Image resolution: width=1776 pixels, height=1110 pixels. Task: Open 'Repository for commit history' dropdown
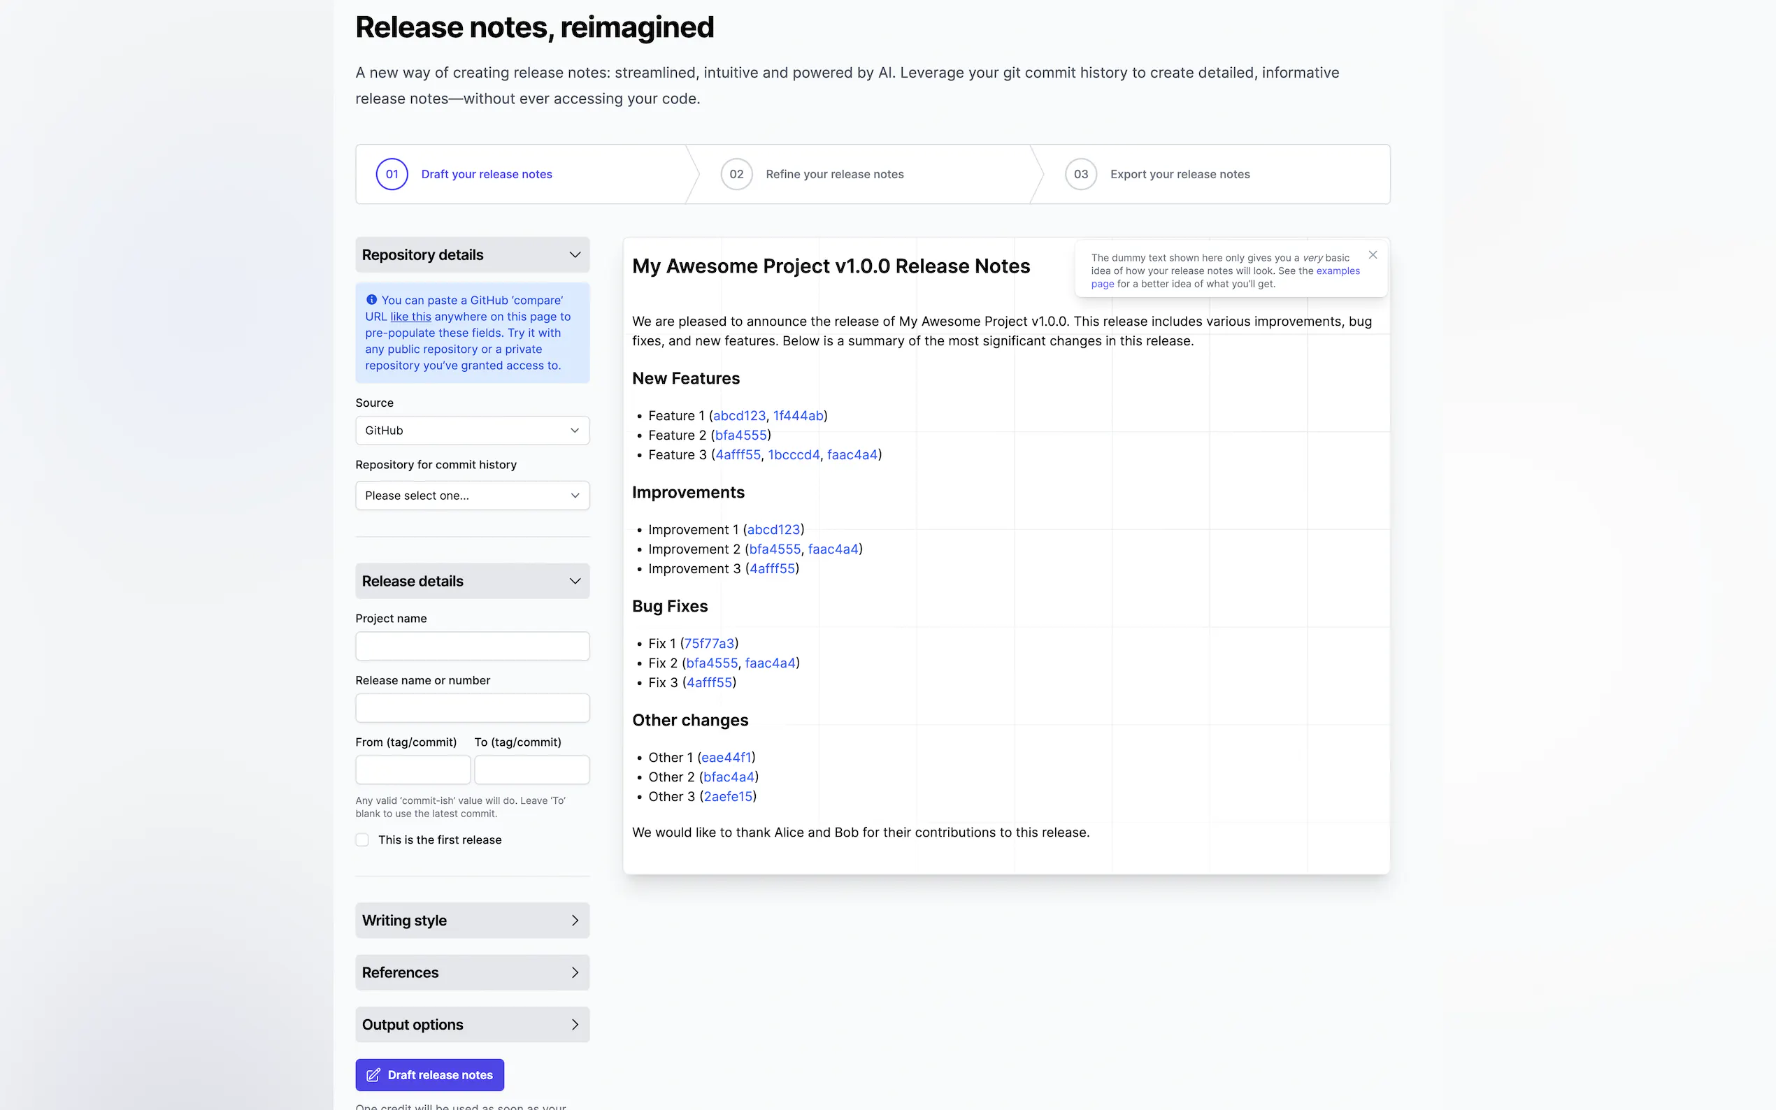(472, 496)
